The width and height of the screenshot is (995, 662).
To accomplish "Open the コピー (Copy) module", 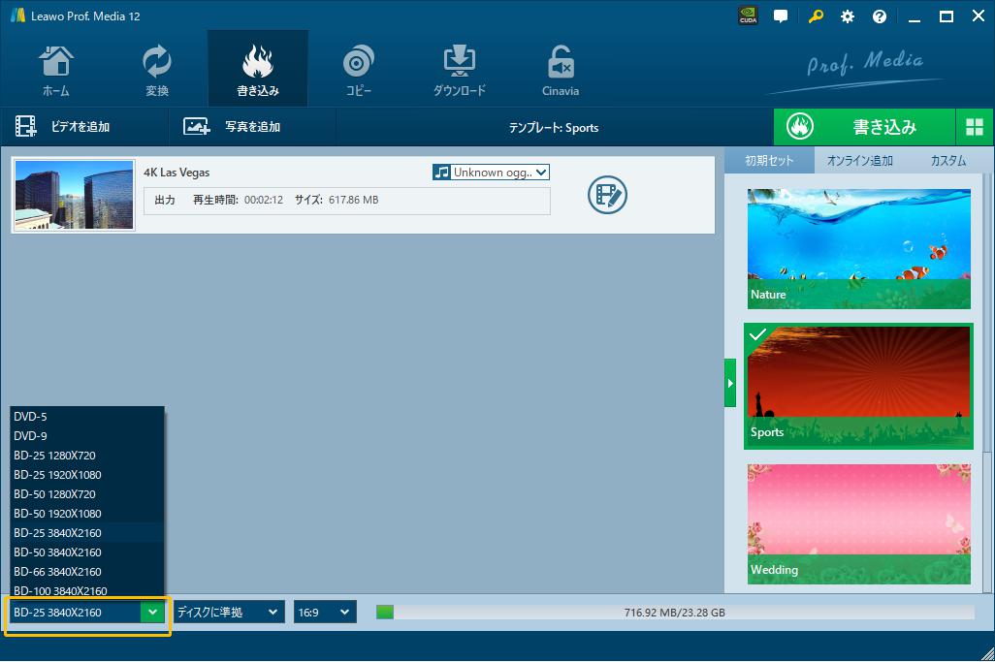I will pos(359,71).
